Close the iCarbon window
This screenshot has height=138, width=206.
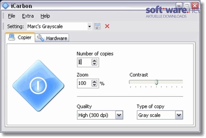pos(195,6)
